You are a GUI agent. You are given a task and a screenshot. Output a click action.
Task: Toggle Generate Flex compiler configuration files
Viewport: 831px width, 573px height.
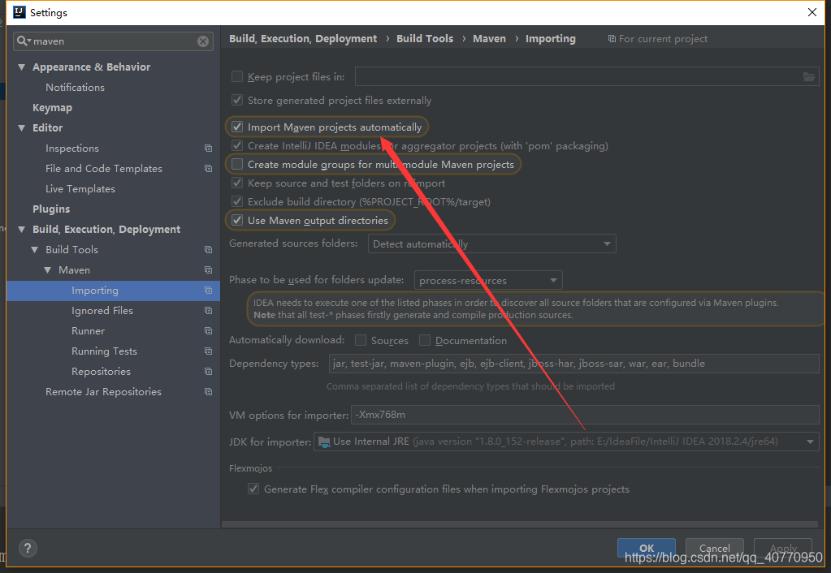pos(253,489)
